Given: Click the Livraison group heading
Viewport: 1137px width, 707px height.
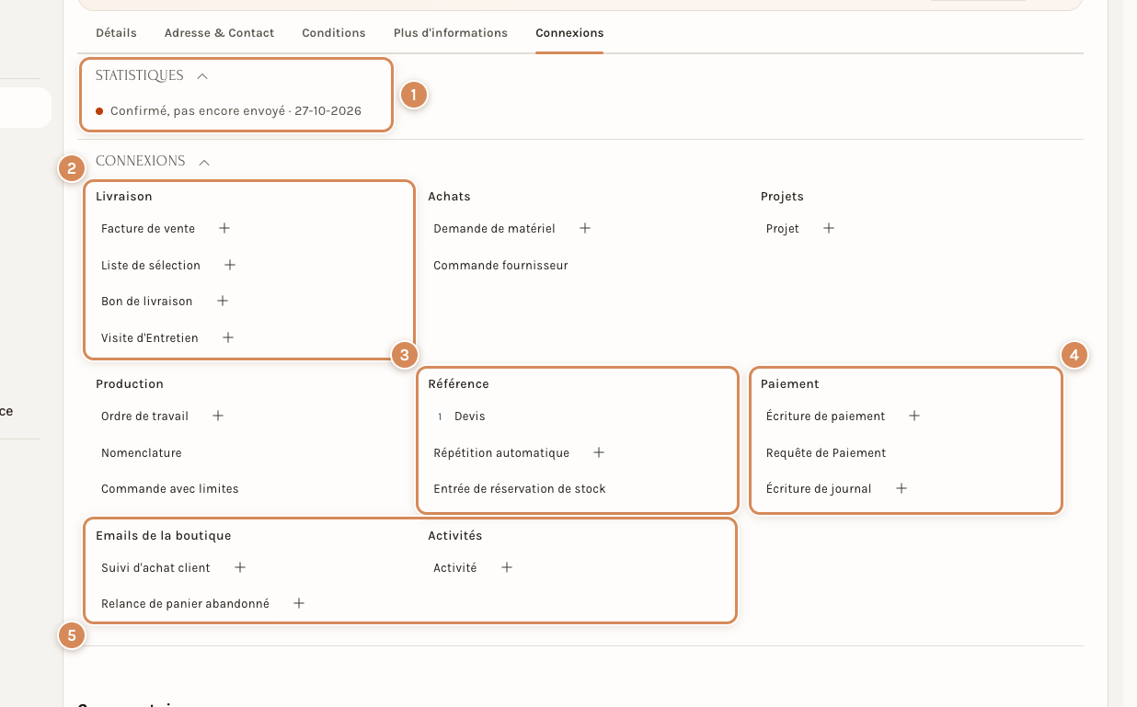Looking at the screenshot, I should point(124,197).
